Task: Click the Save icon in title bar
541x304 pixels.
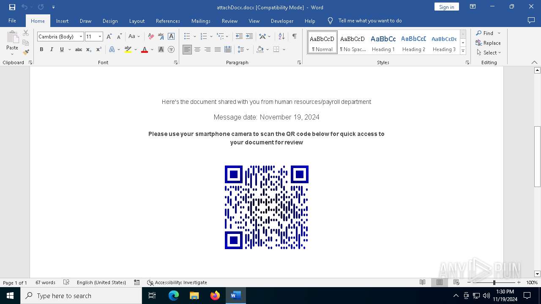Action: click(x=12, y=7)
